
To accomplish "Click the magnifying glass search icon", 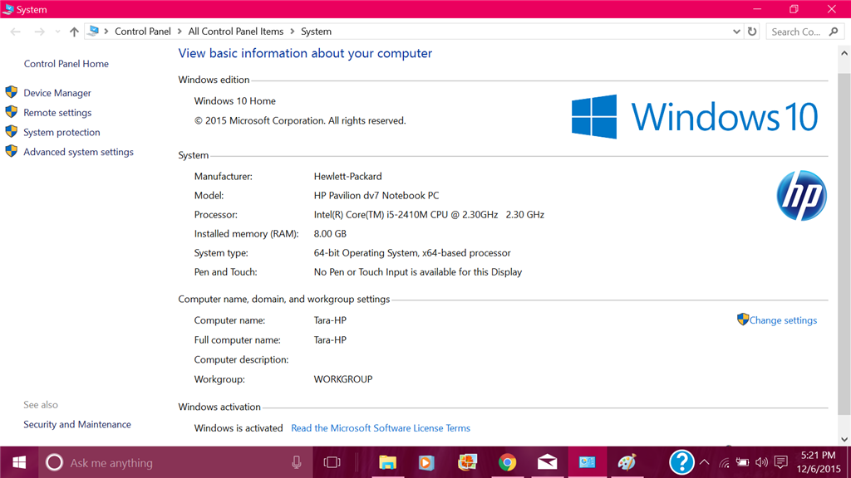I will click(x=834, y=32).
